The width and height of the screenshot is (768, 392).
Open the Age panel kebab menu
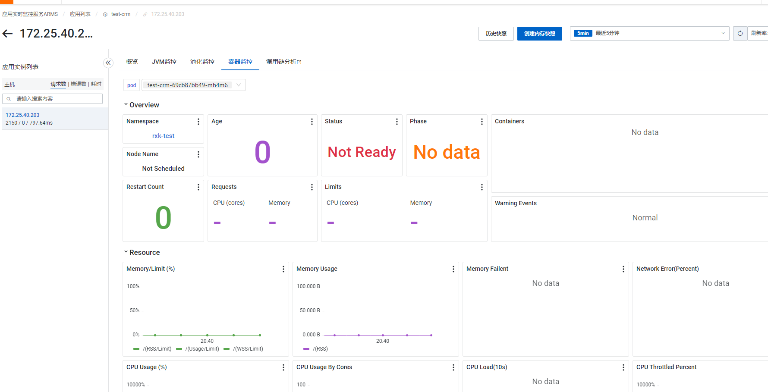(312, 122)
